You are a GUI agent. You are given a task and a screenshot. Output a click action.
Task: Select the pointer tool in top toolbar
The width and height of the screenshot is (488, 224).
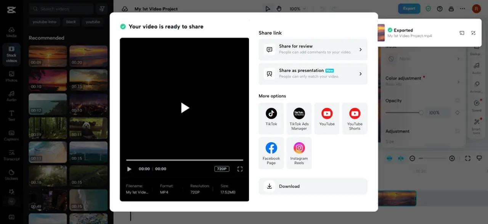[268, 9]
